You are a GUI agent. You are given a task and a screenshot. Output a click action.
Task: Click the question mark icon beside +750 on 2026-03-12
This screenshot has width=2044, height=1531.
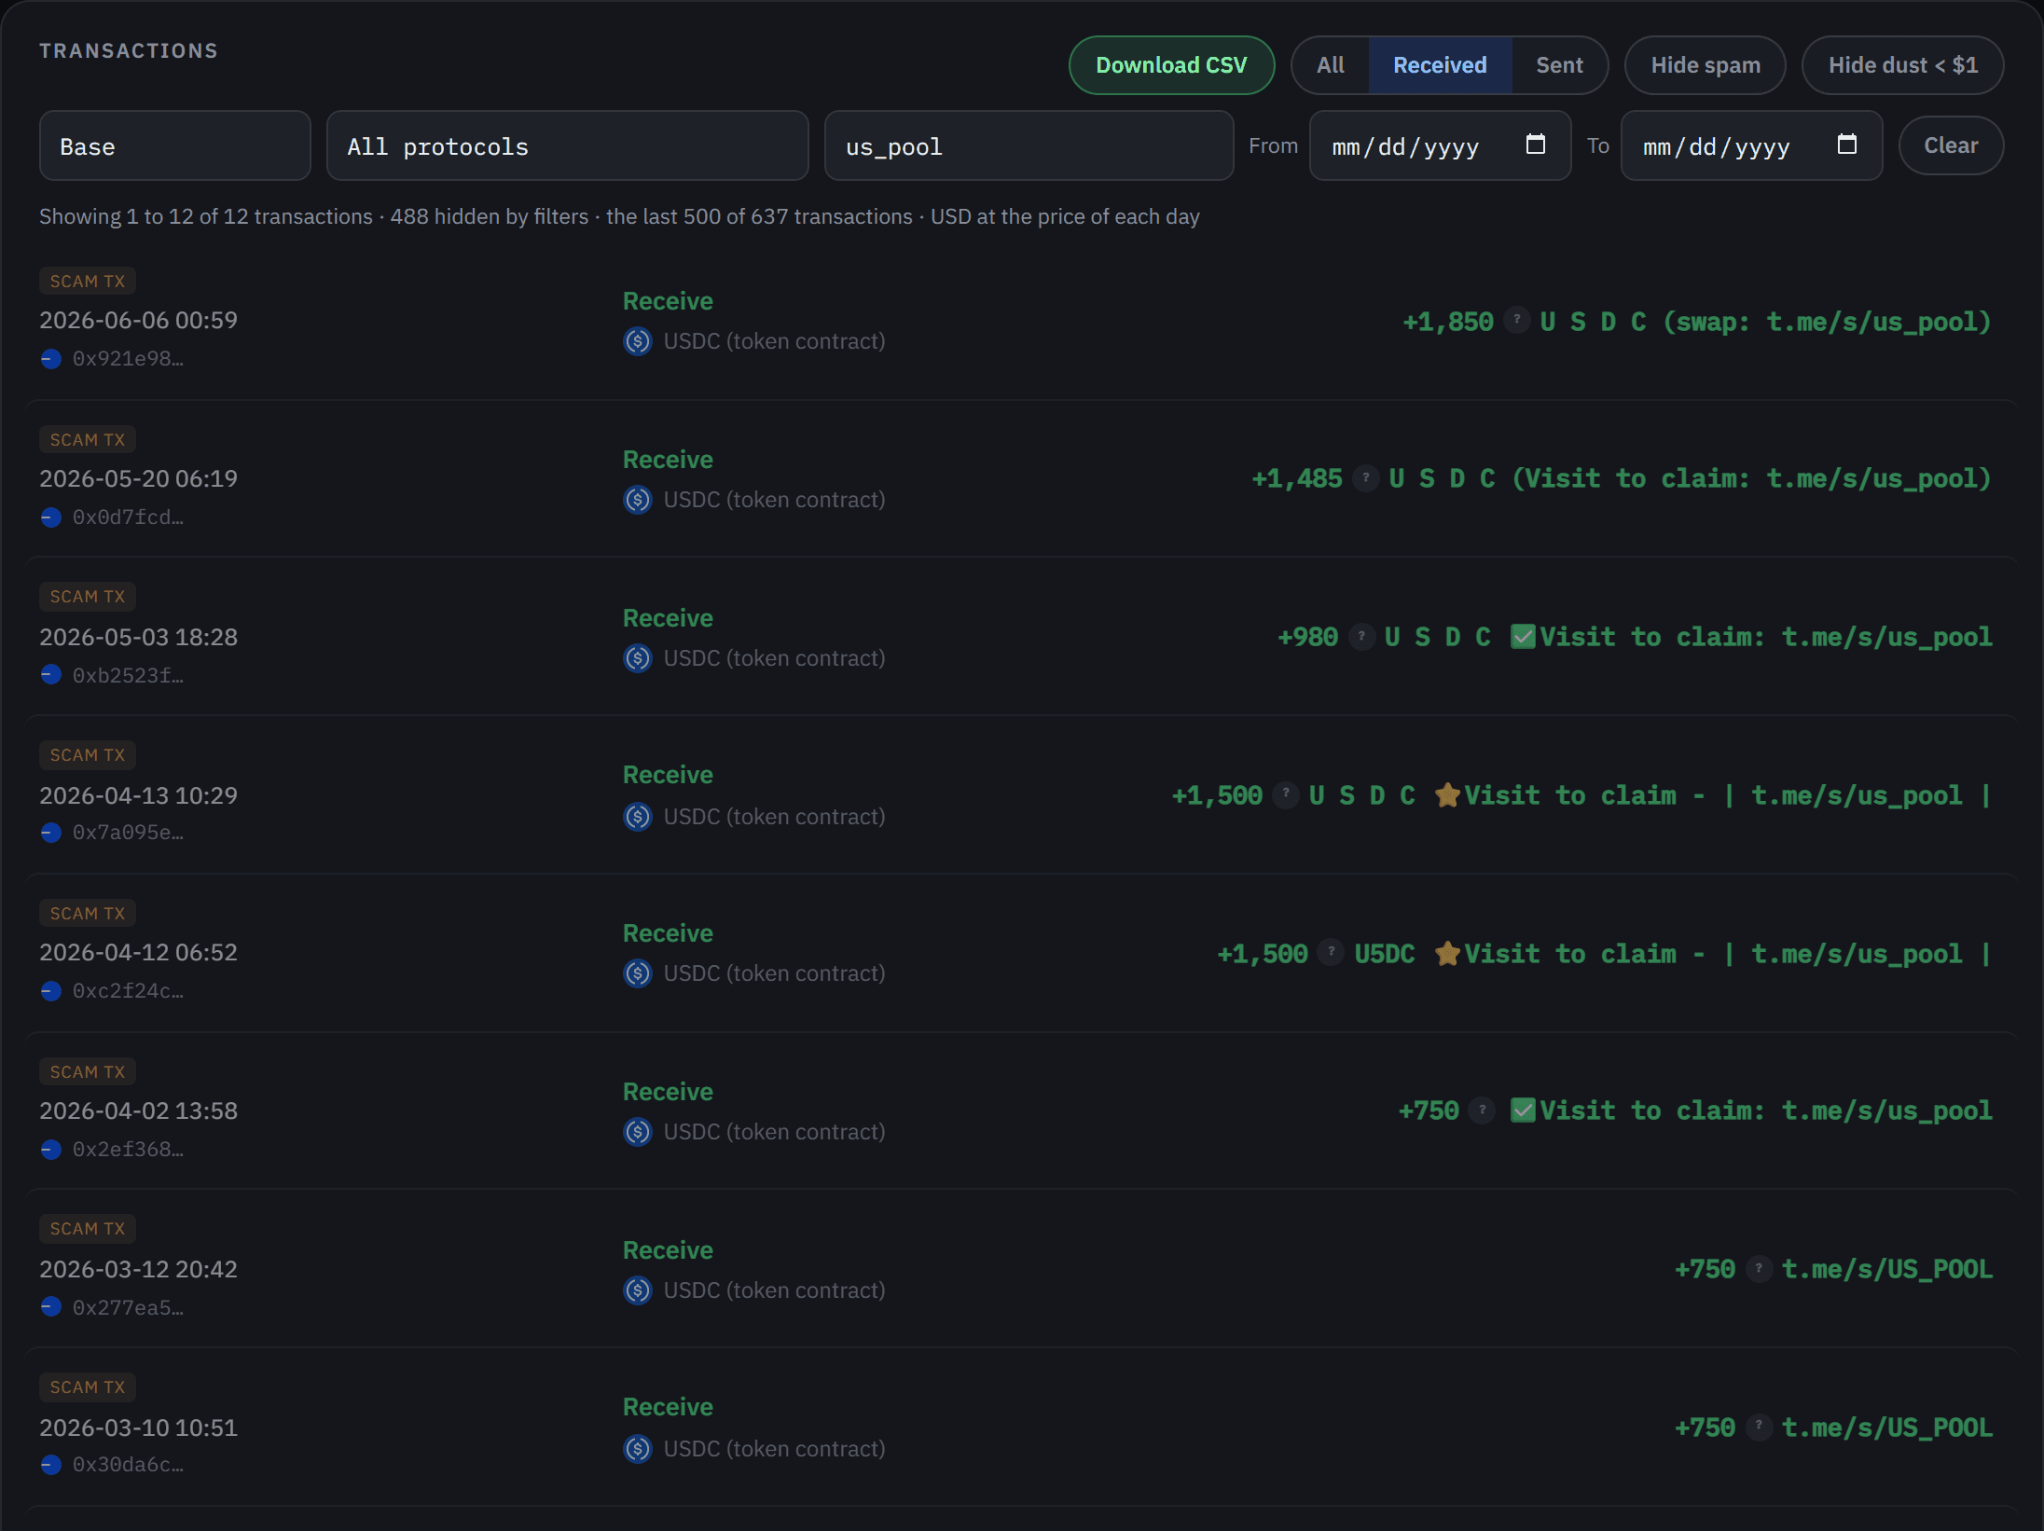[1759, 1269]
